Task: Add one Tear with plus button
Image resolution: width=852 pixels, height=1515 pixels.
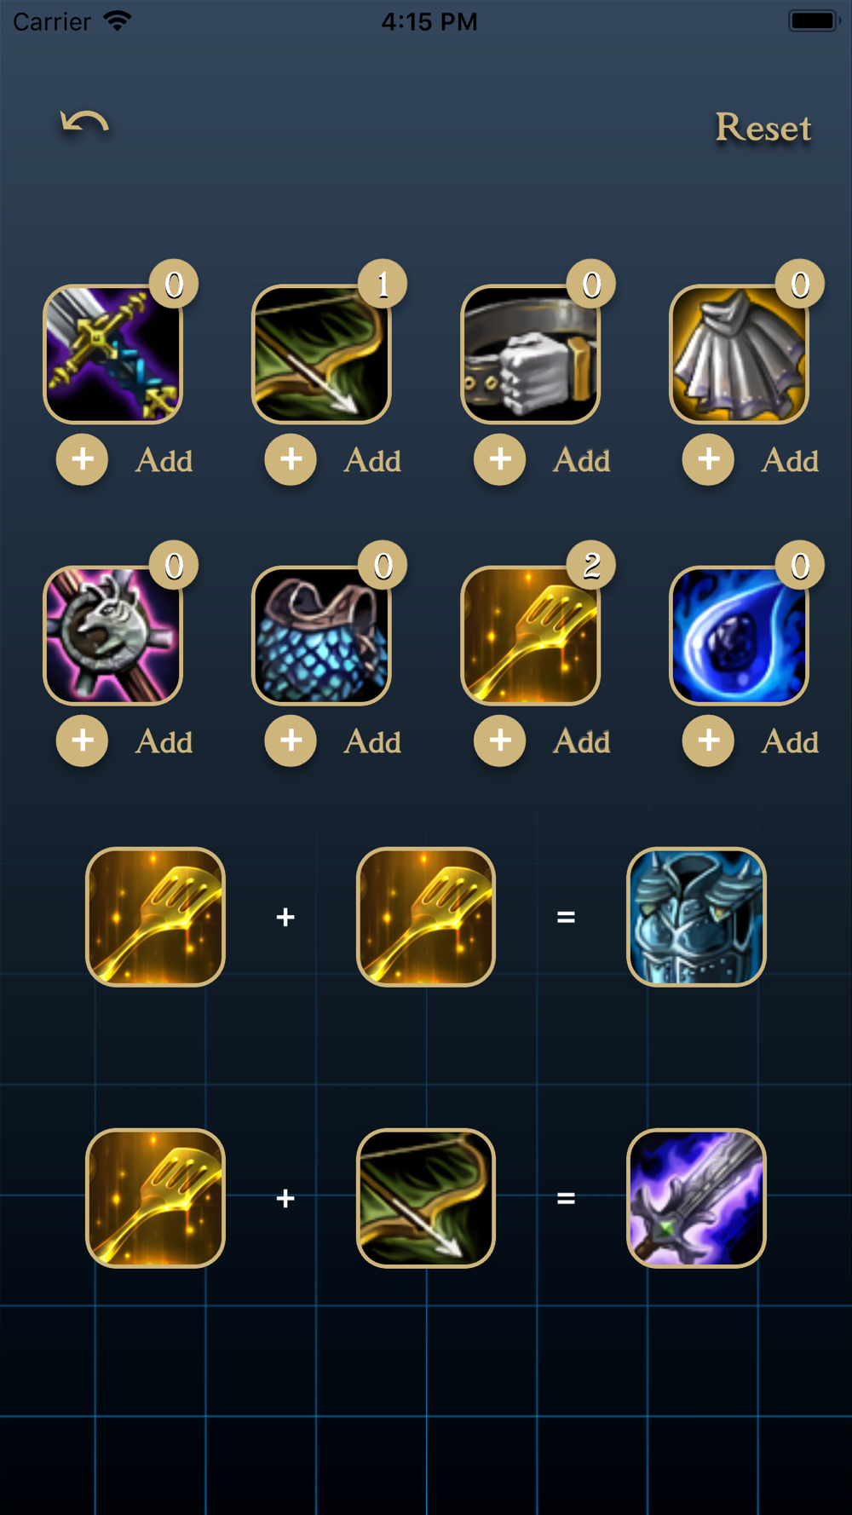Action: coord(709,740)
